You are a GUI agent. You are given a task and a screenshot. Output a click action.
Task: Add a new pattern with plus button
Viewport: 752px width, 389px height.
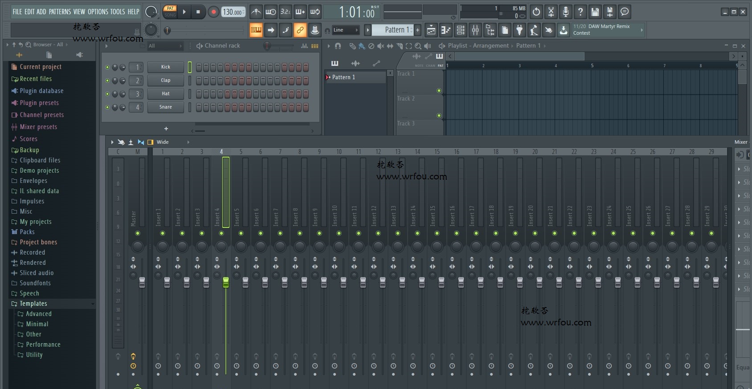pyautogui.click(x=417, y=30)
